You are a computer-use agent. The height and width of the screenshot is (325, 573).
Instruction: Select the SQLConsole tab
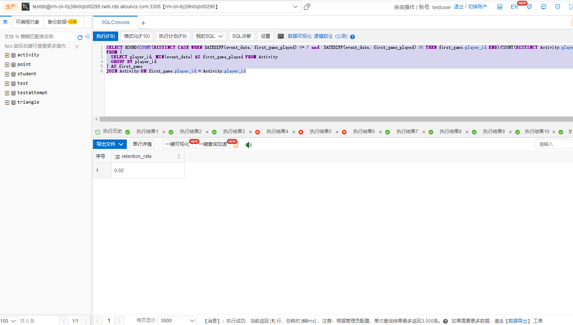[115, 22]
